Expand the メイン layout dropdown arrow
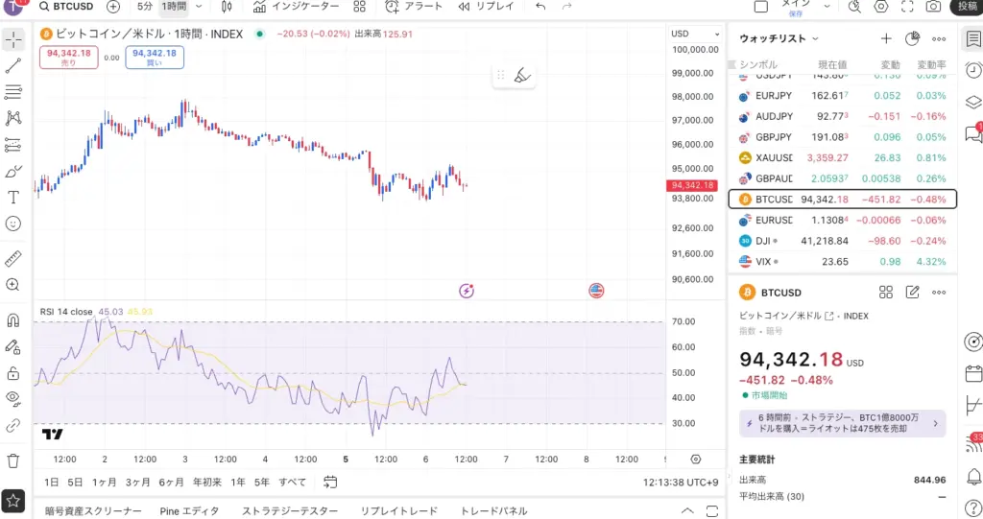This screenshot has height=519, width=983. click(x=827, y=7)
